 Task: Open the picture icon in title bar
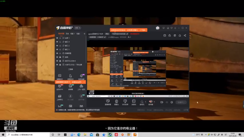[168, 28]
